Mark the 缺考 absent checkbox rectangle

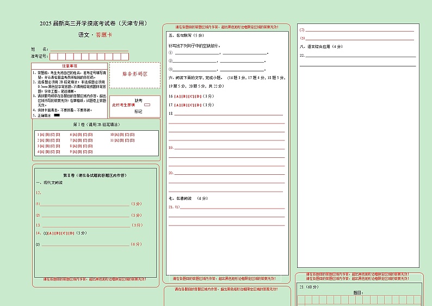[147, 105]
